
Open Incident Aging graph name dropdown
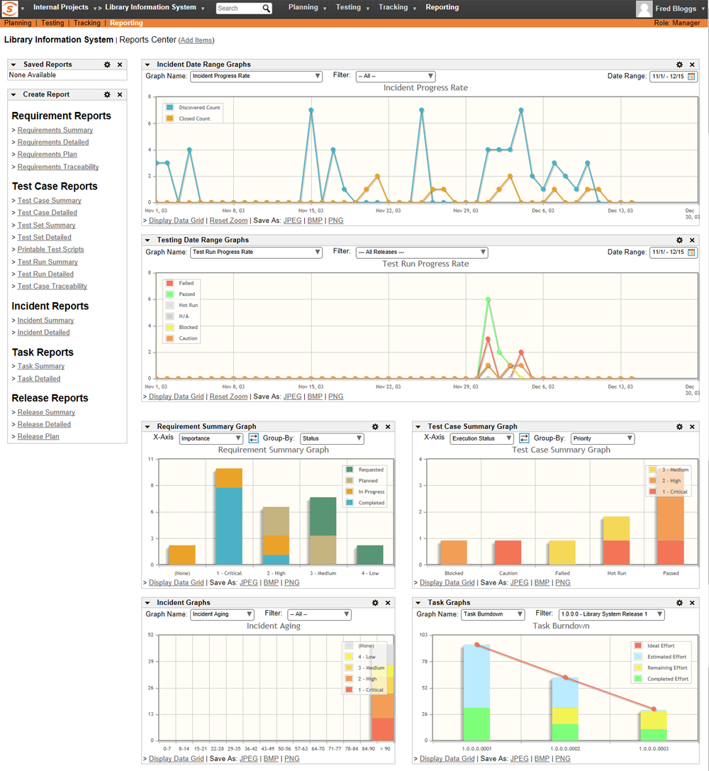coord(222,614)
